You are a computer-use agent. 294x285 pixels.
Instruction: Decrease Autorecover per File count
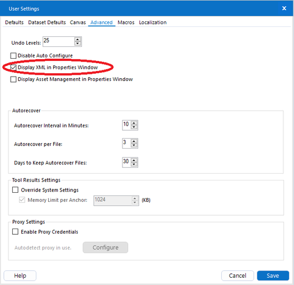134,145
